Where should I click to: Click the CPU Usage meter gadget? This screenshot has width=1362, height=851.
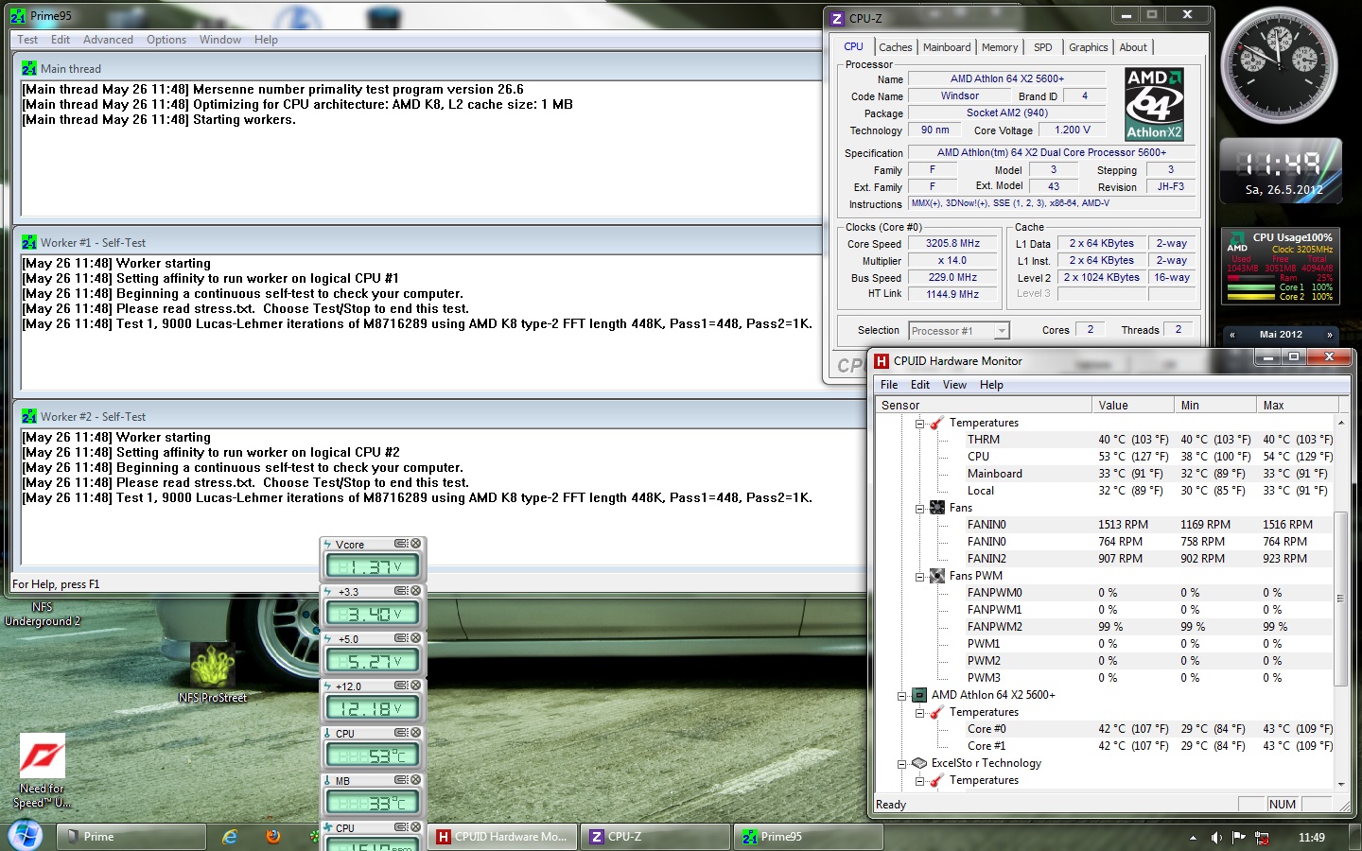[1281, 266]
